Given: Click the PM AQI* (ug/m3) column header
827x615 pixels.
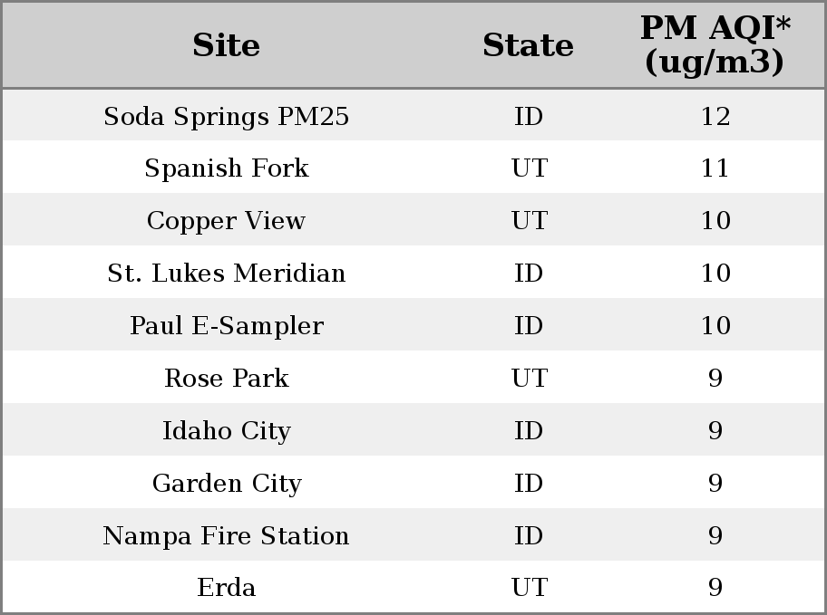Looking at the screenshot, I should coord(715,44).
